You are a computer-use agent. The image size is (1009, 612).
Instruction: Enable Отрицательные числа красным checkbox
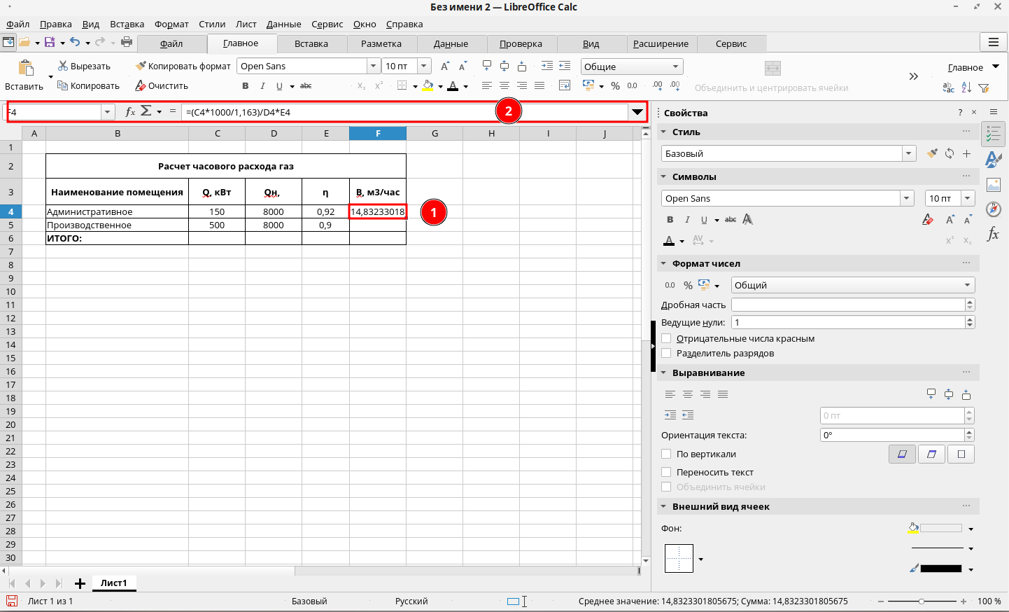pyautogui.click(x=666, y=339)
